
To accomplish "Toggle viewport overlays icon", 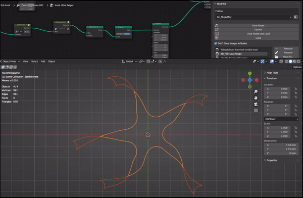I will pyautogui.click(x=272, y=62).
